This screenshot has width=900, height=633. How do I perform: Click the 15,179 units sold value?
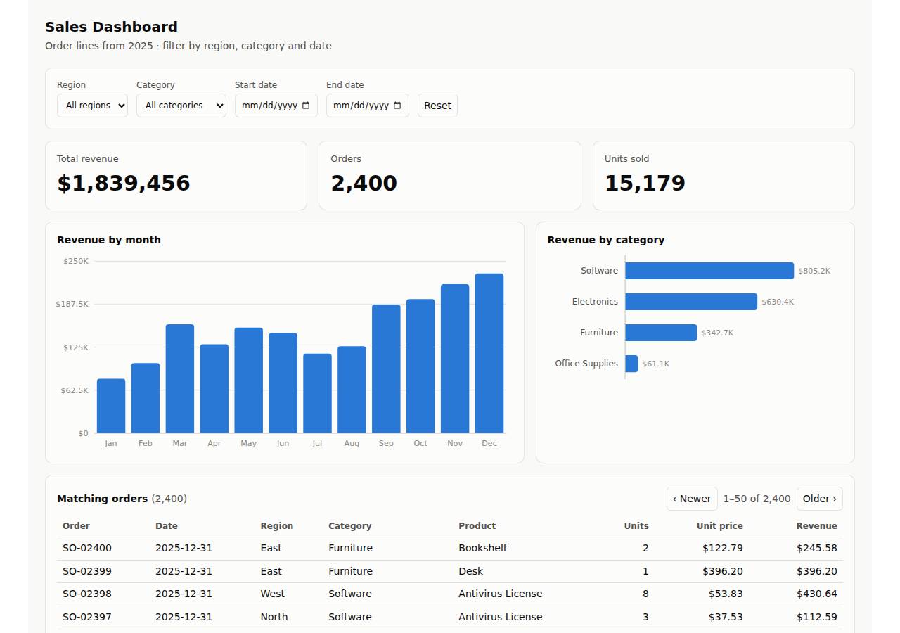tap(645, 183)
